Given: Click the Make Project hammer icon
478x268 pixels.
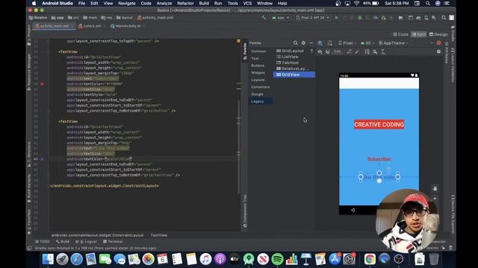Looking at the screenshot, I should click(x=264, y=18).
